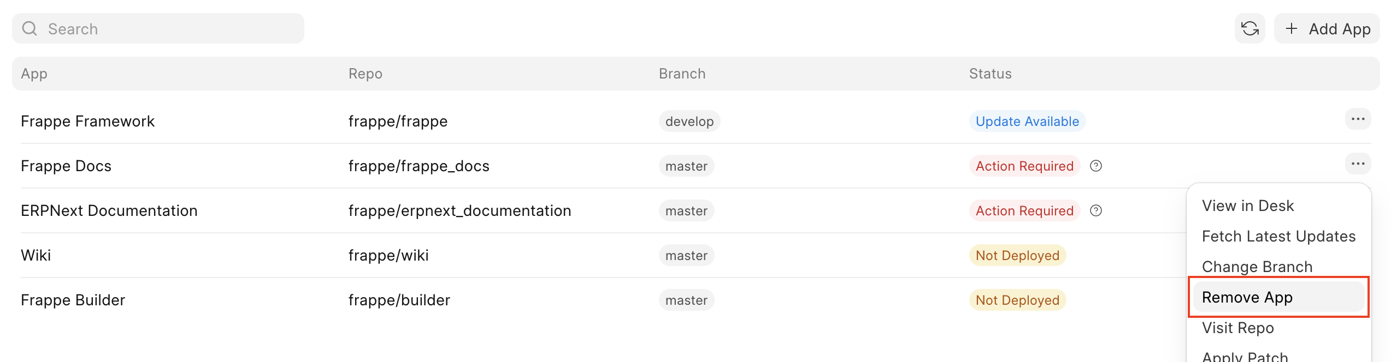
Task: Click help icon beside ERPNext Documentation status
Action: pos(1095,210)
